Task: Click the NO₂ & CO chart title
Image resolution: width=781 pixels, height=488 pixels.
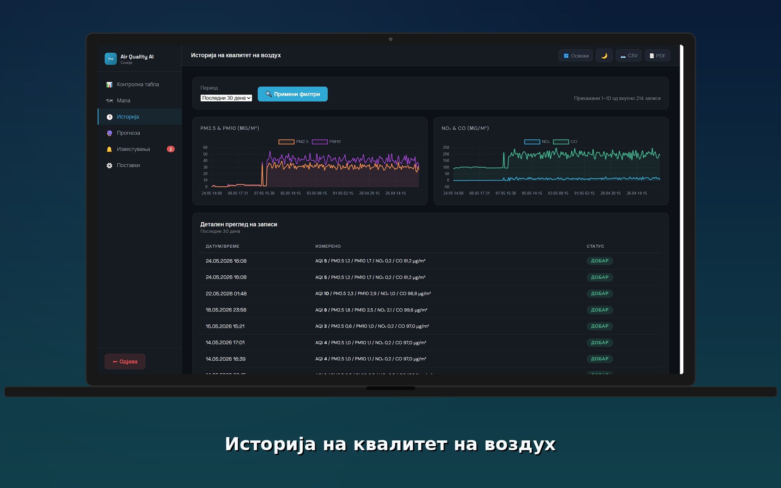Action: 465,128
